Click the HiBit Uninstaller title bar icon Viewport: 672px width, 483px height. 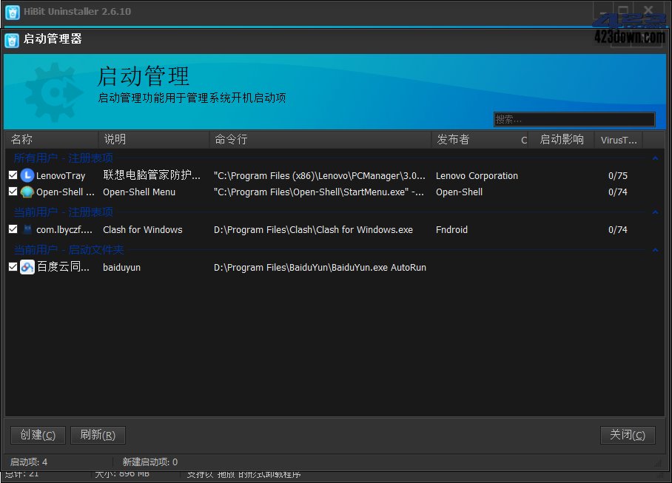tap(11, 12)
